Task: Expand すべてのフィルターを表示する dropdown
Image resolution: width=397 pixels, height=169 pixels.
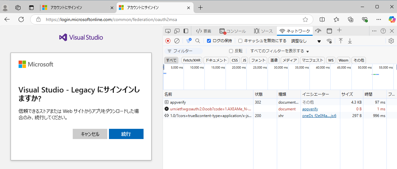Action: [x=280, y=51]
